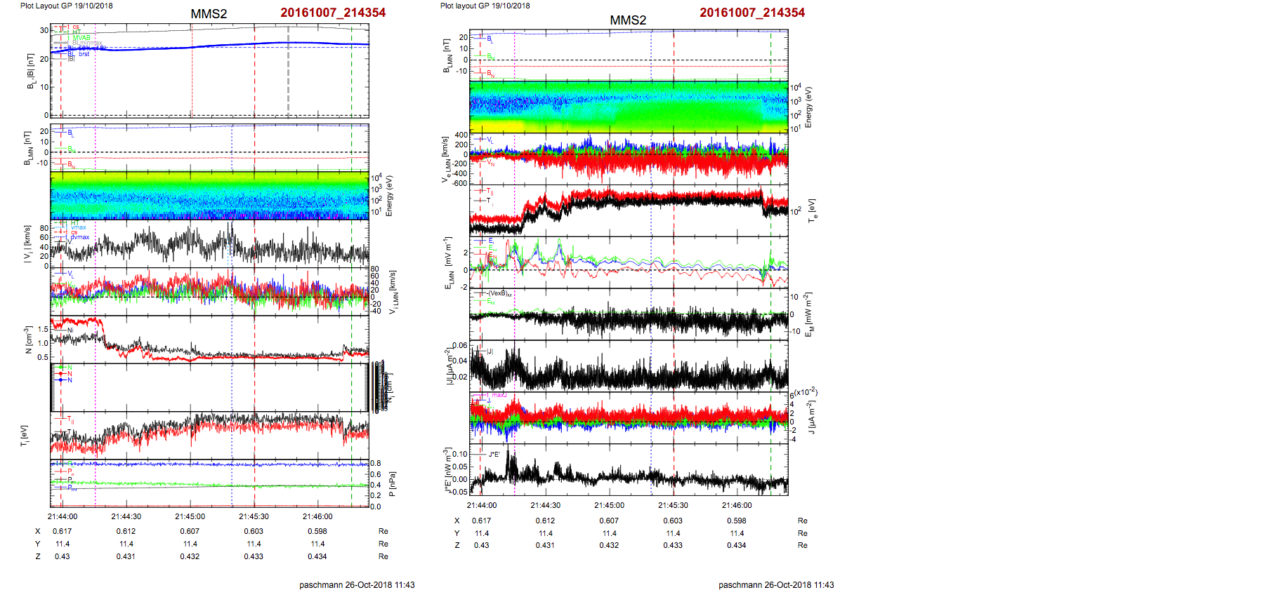The image size is (1267, 590).
Task: Select the Z value 0.434 under the right plot
Action: tap(736, 545)
